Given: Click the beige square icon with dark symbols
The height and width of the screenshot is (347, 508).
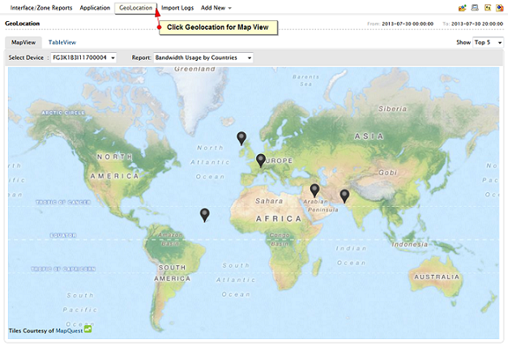Looking at the screenshot, I should [x=488, y=7].
